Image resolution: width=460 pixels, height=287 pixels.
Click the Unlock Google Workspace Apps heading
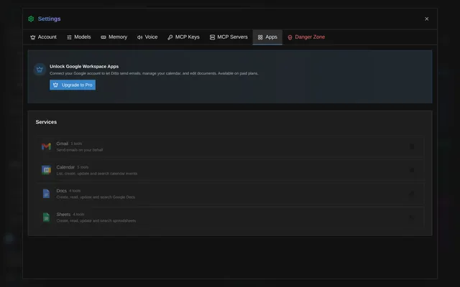(84, 67)
